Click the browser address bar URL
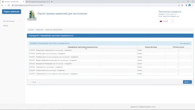The height and width of the screenshot is (110, 195). click(x=29, y=5)
